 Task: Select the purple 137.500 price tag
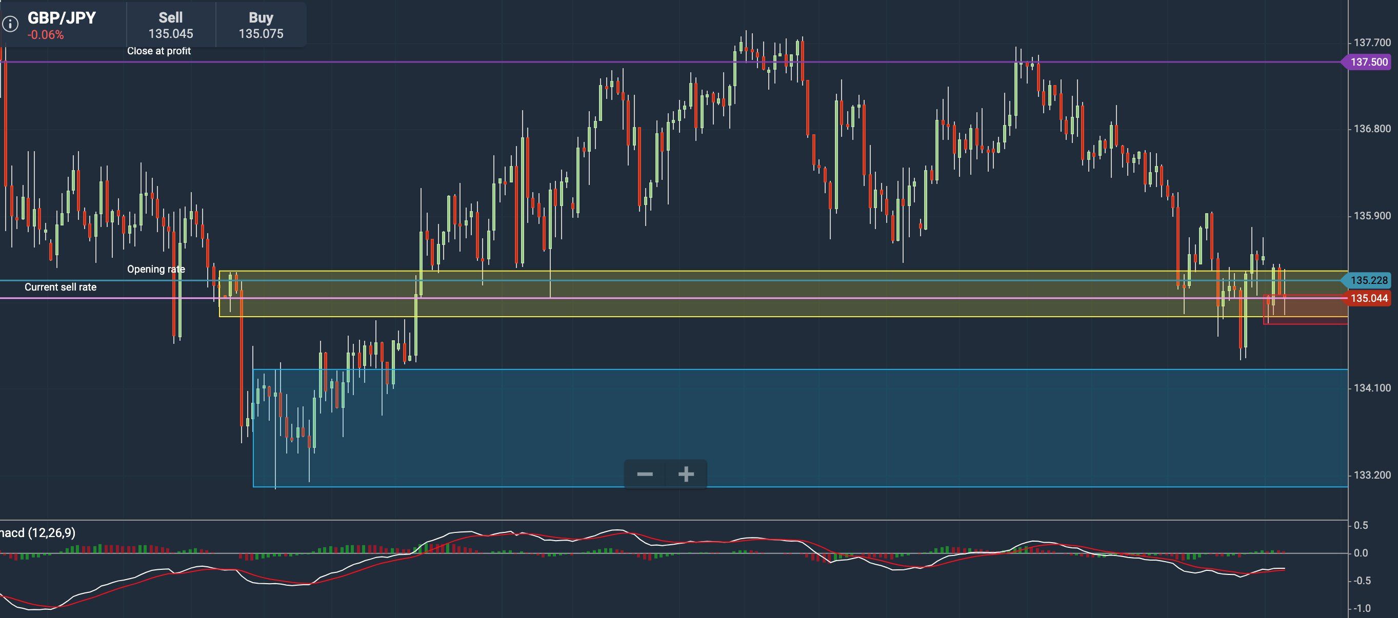[x=1368, y=62]
